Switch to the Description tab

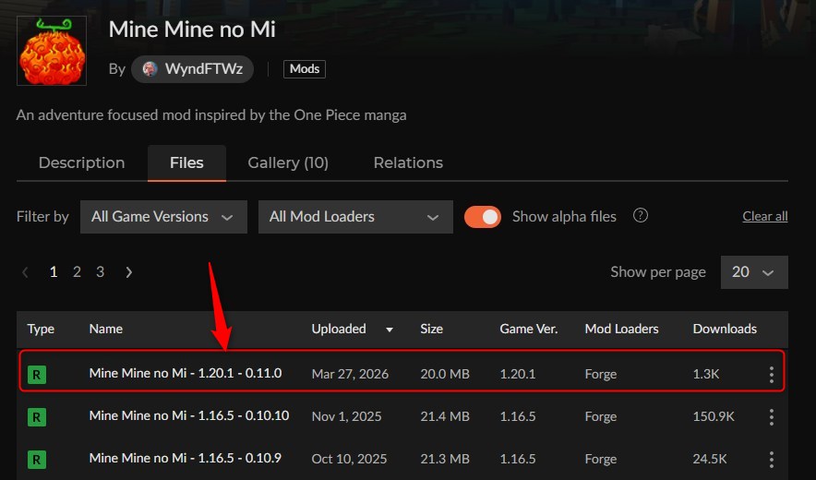82,163
